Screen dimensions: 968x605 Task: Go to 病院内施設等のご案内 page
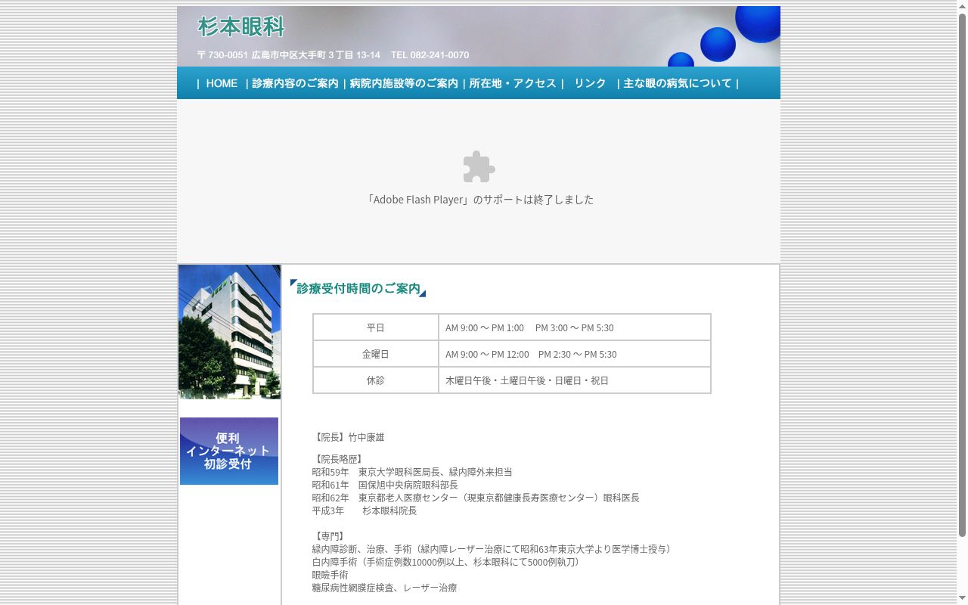click(404, 83)
